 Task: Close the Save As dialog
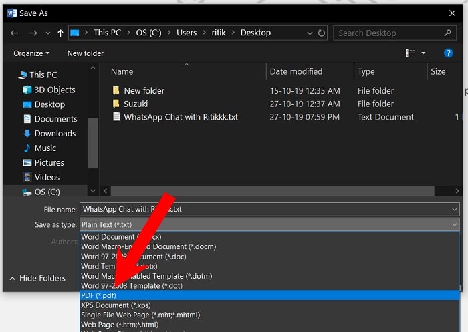[x=452, y=13]
